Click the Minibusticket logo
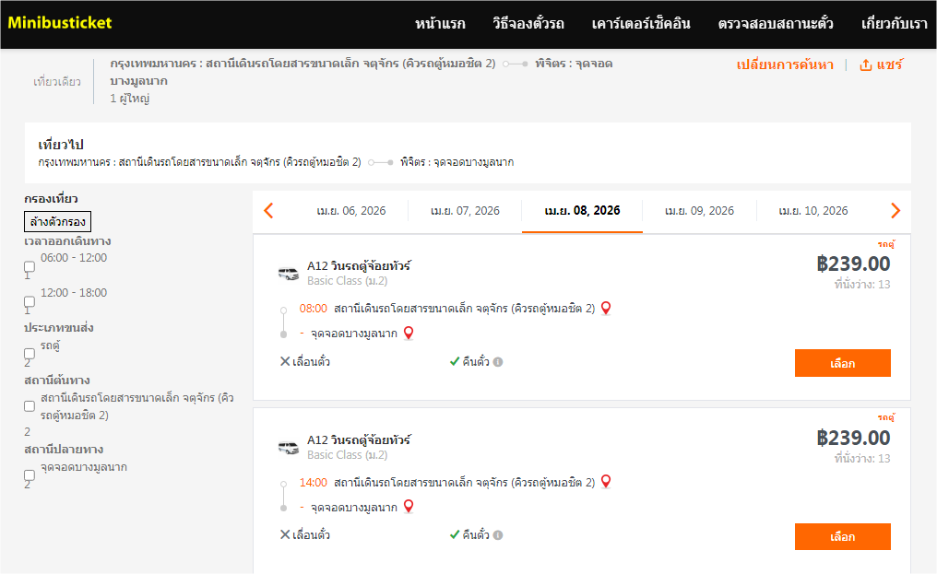Image resolution: width=937 pixels, height=574 pixels. (60, 22)
